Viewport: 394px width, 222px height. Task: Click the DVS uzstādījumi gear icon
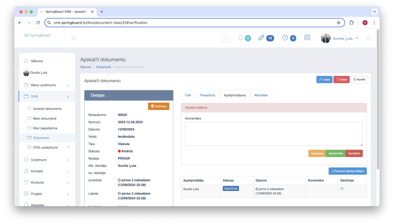[30, 147]
